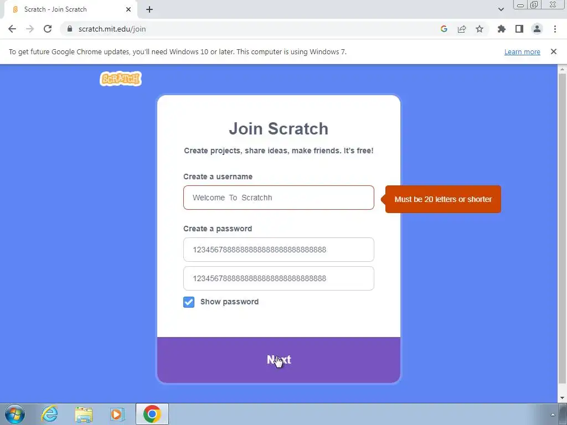Viewport: 567px width, 425px height.
Task: Click the scrollbar down arrow
Action: pyautogui.click(x=562, y=398)
